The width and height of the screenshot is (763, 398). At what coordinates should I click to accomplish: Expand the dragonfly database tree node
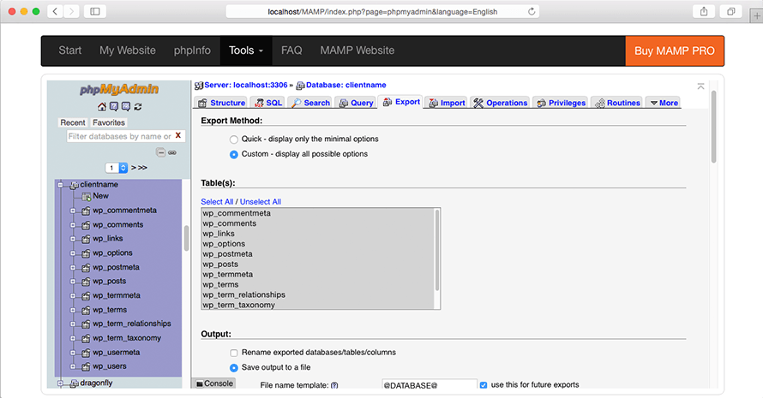coord(61,383)
